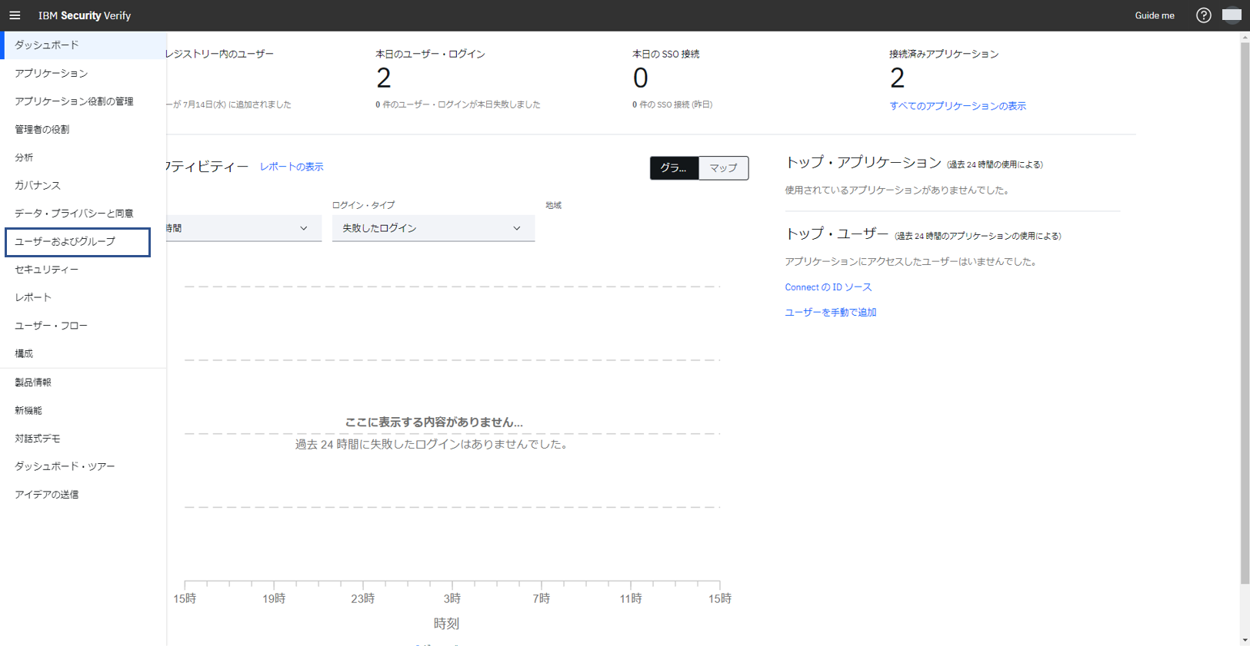The height and width of the screenshot is (646, 1250).
Task: Switch to the グラ... graph view toggle
Action: pos(674,167)
